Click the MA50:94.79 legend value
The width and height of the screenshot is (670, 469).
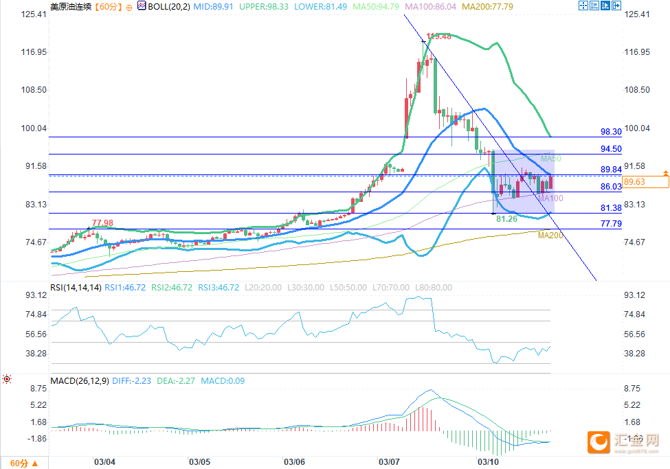[376, 7]
